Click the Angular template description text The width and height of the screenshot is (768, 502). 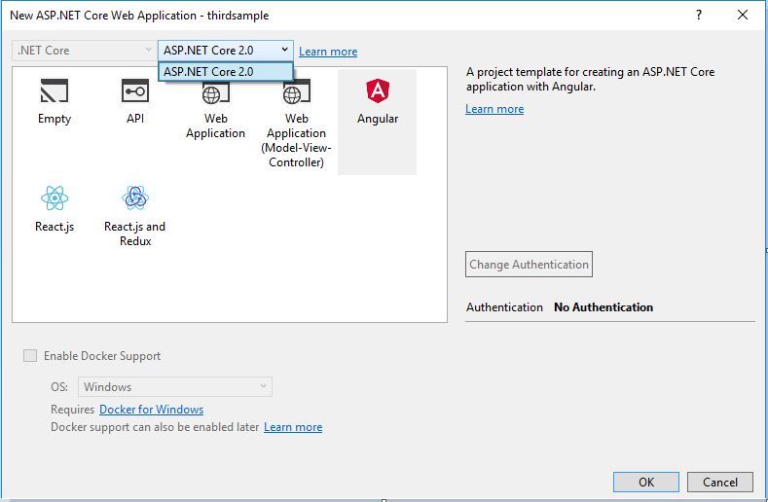[x=590, y=80]
